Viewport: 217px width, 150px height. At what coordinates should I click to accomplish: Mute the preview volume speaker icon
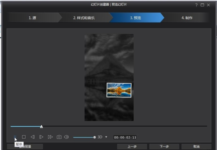click(66, 137)
